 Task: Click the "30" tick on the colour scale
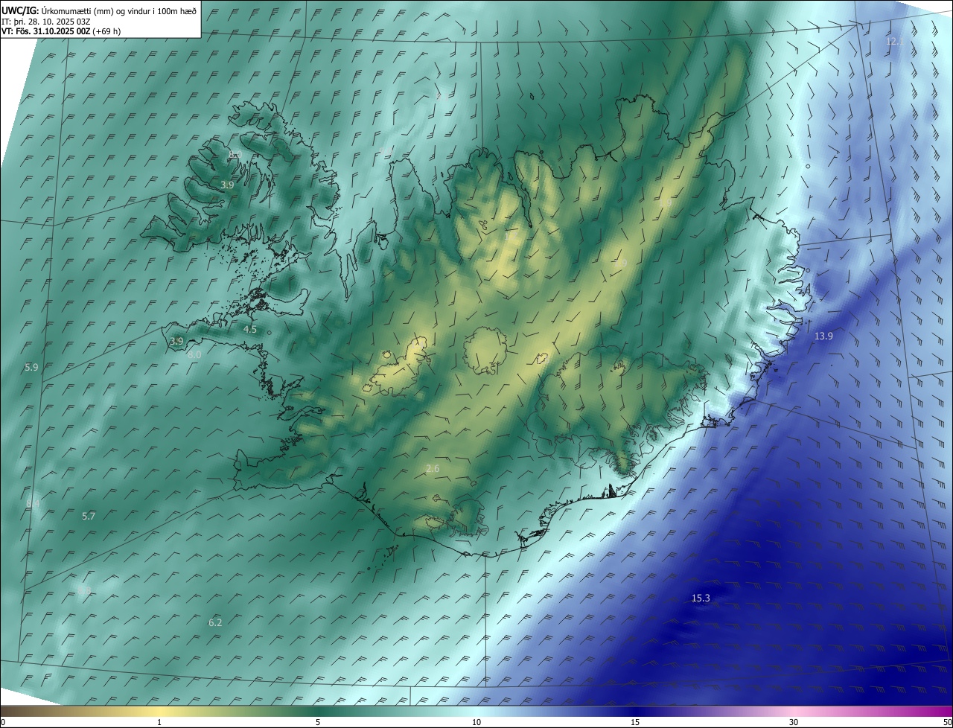click(794, 722)
